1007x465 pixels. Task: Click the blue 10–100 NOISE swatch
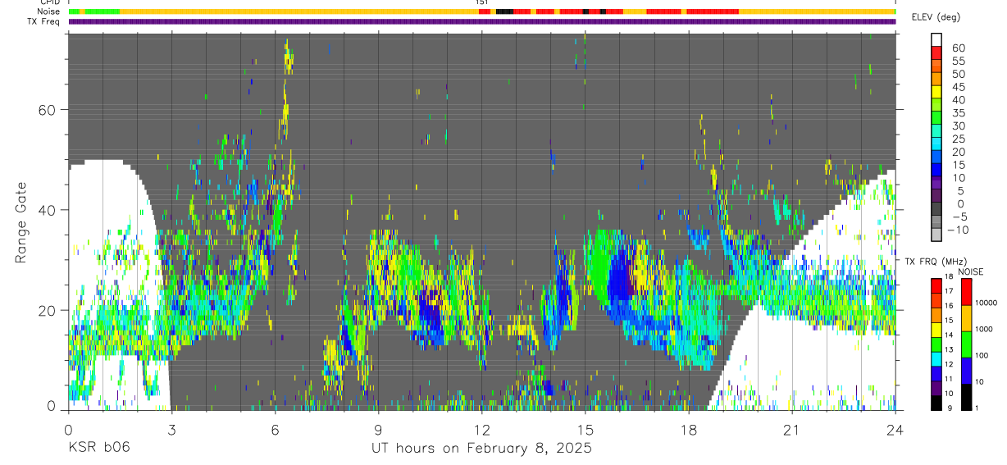click(x=965, y=371)
